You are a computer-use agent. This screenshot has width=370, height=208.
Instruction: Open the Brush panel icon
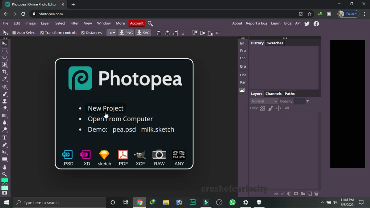(243, 66)
